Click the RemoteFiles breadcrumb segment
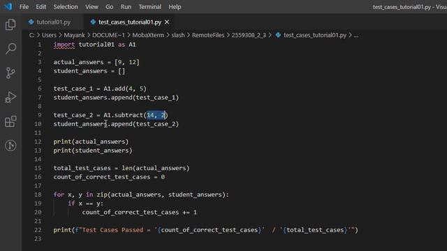The height and width of the screenshot is (251, 447). pyautogui.click(x=208, y=35)
